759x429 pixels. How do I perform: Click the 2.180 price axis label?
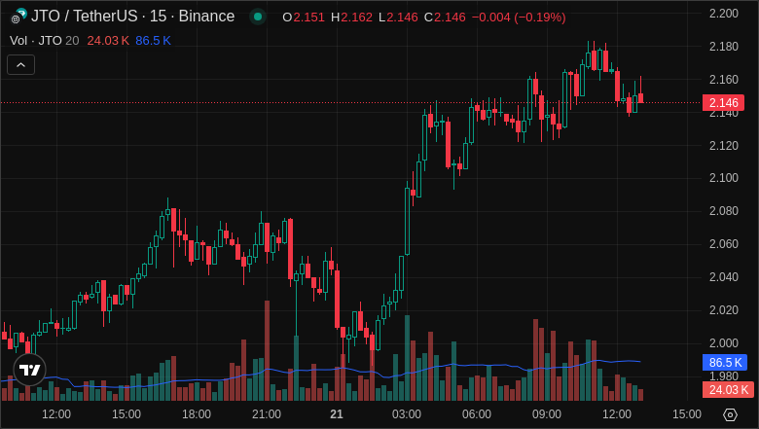[724, 47]
